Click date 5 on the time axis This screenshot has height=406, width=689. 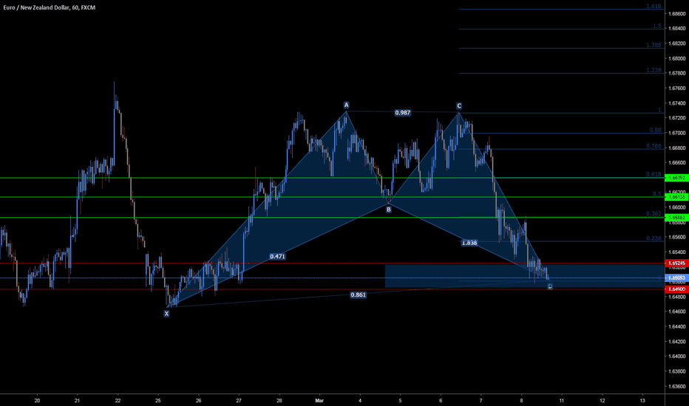point(400,400)
